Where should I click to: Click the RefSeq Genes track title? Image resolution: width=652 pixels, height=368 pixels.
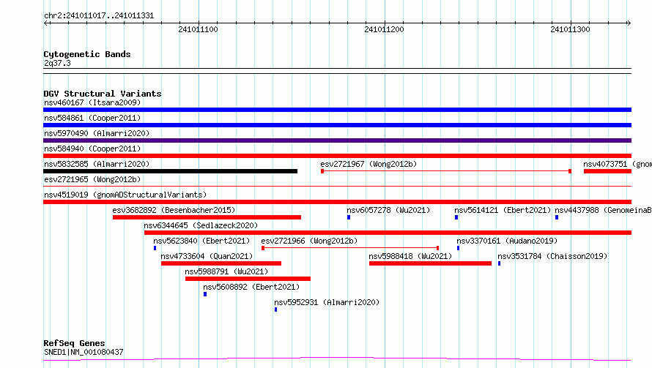pyautogui.click(x=74, y=343)
